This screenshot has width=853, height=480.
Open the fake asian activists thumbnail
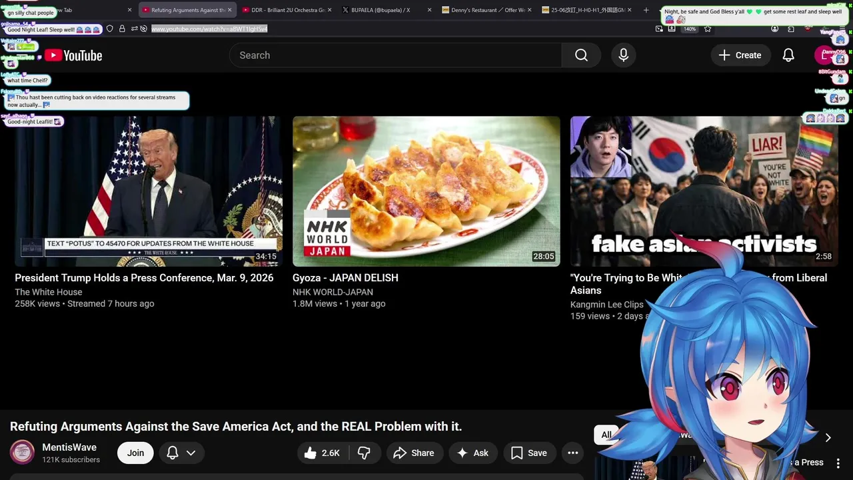click(x=704, y=191)
